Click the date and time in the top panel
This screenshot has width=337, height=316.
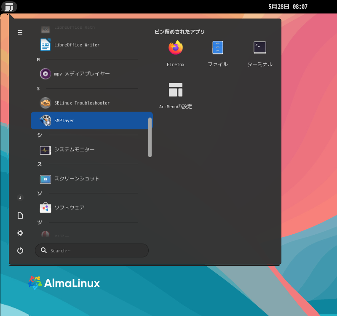pos(288,7)
